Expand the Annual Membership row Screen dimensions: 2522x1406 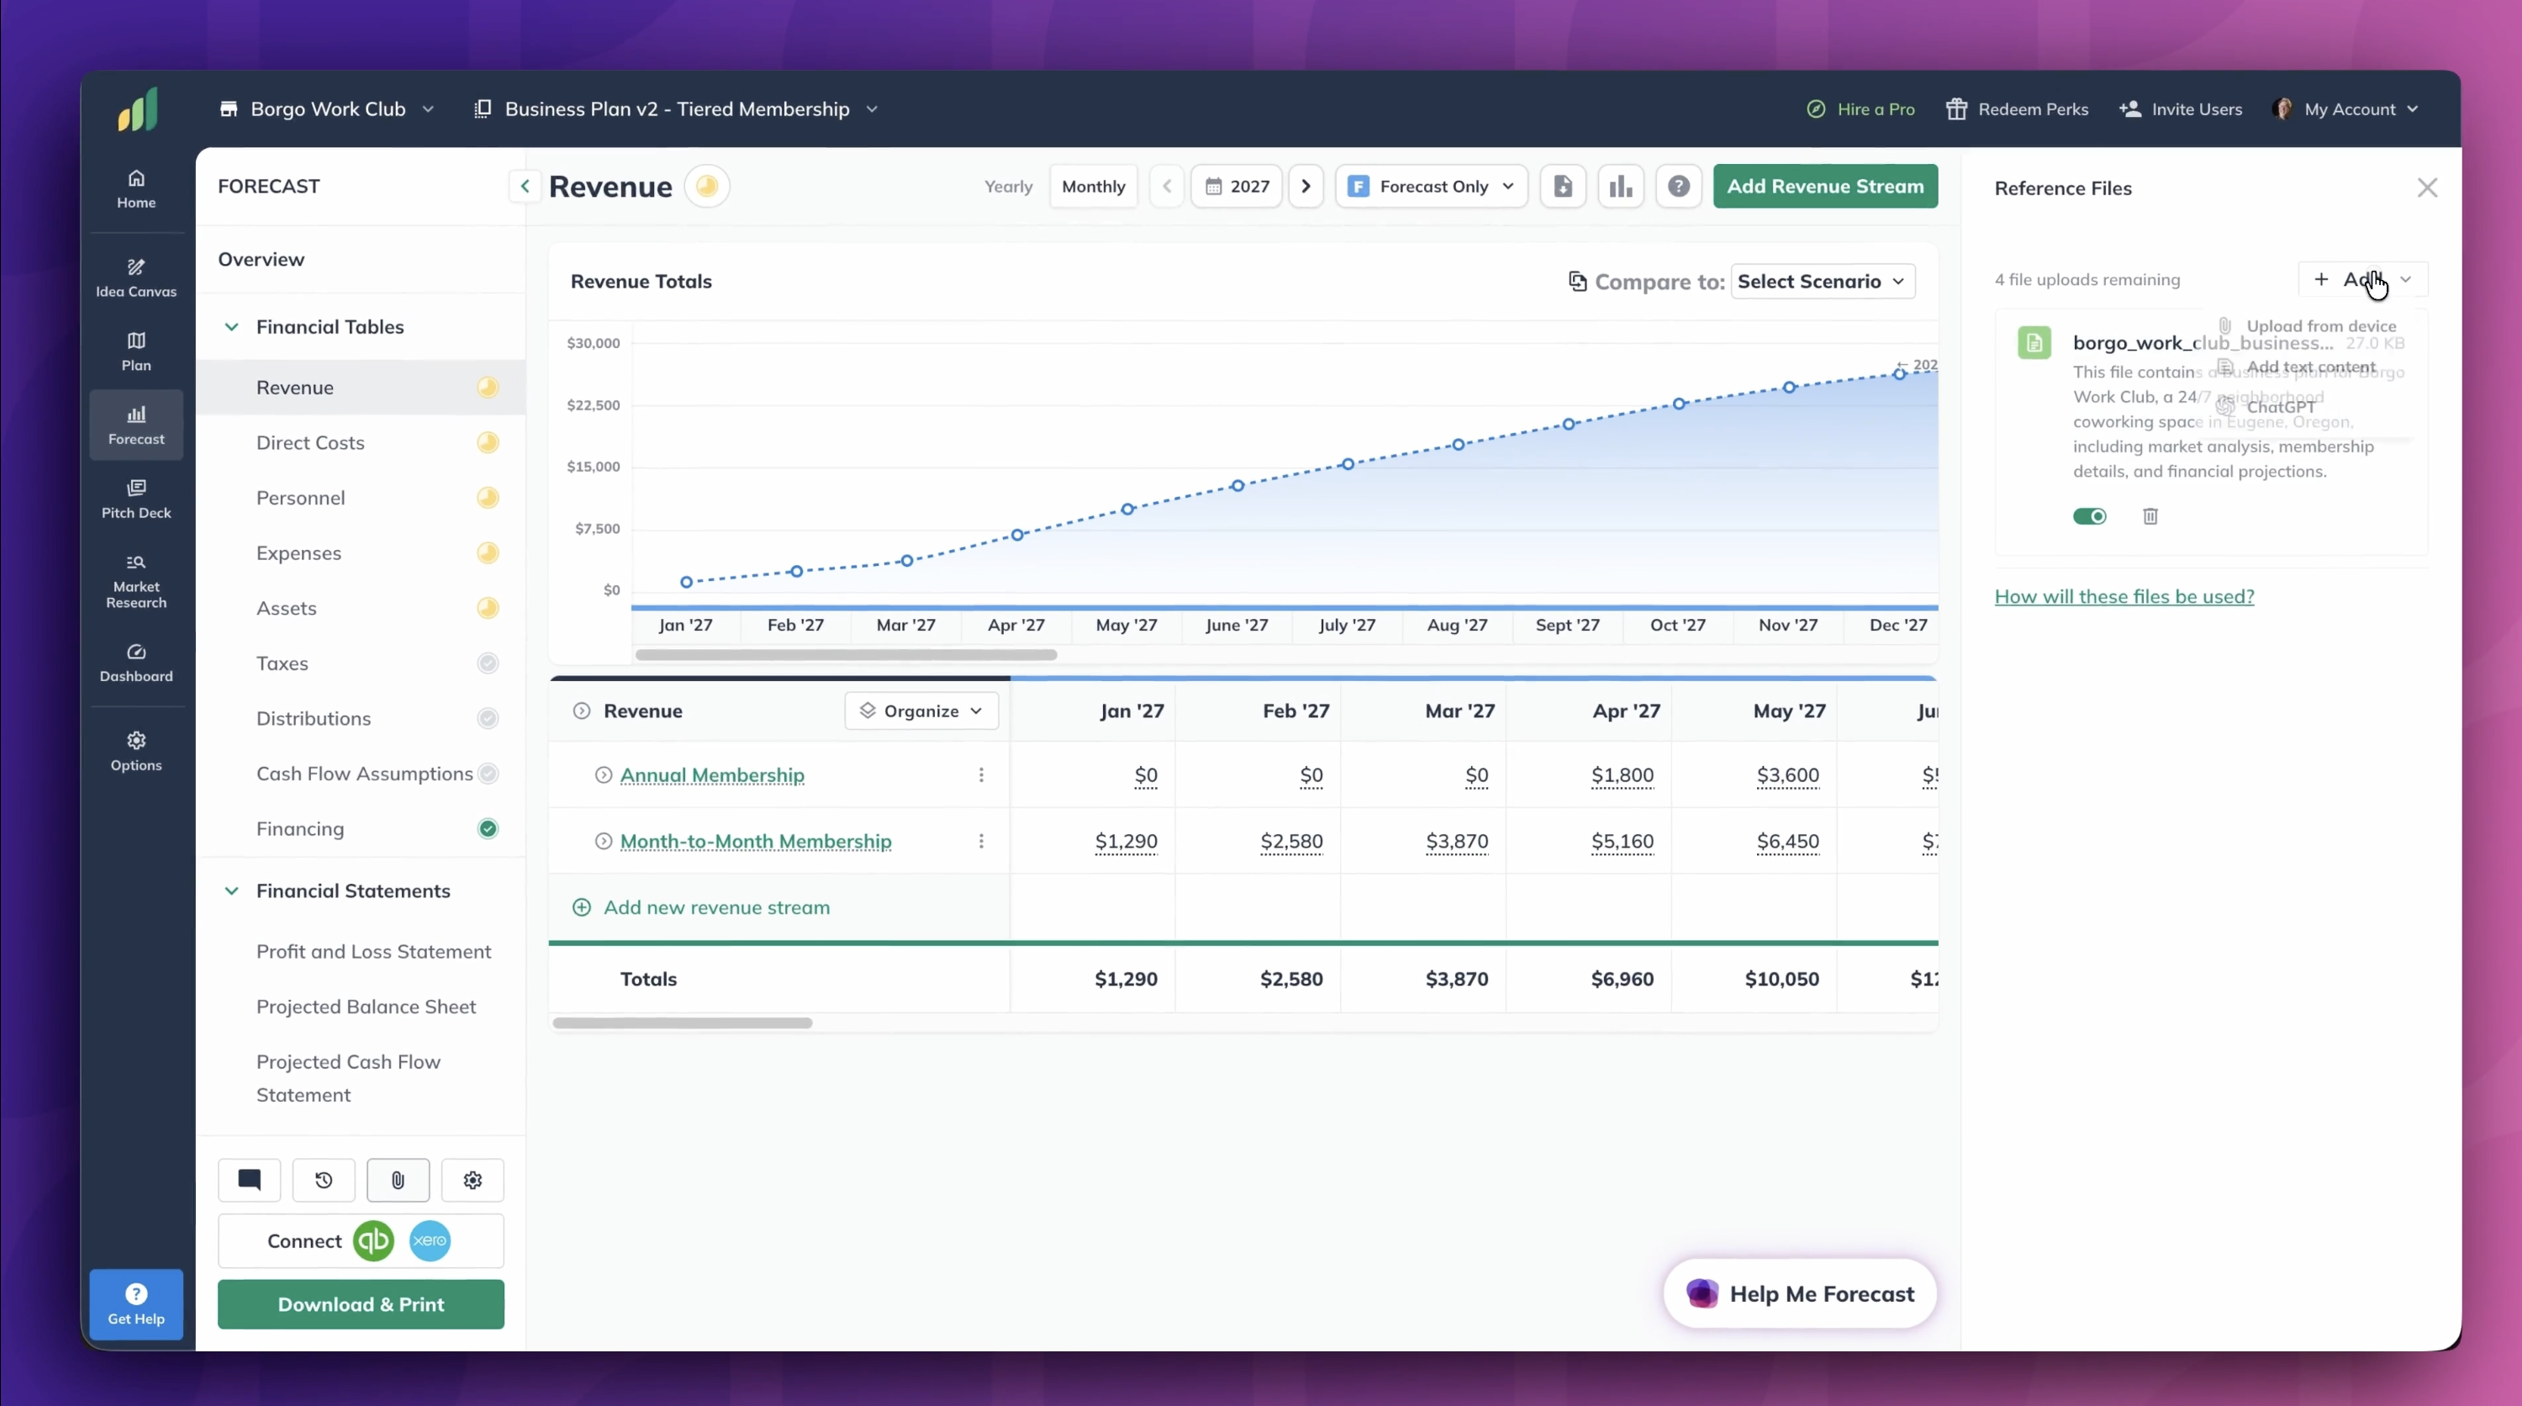coord(603,774)
